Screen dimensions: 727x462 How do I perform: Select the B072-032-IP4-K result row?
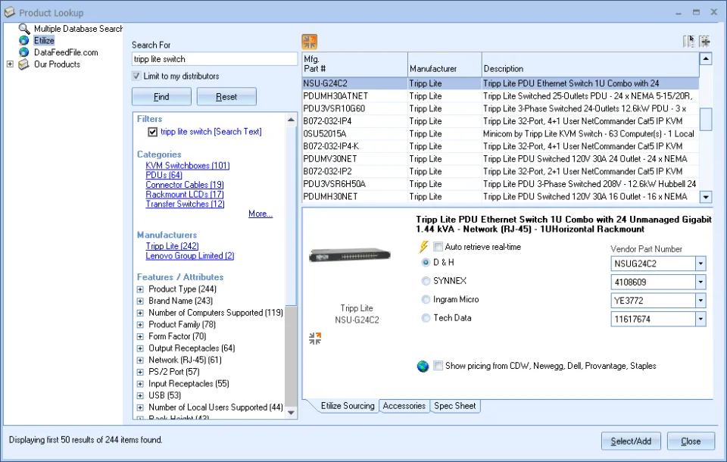(501, 146)
